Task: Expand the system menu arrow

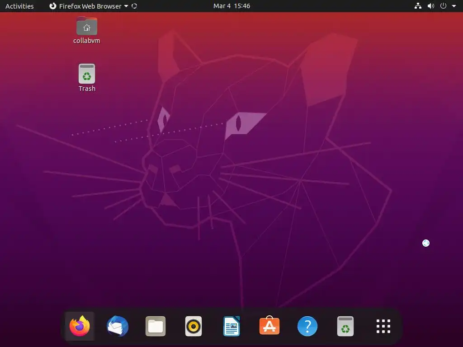Action: pyautogui.click(x=454, y=6)
